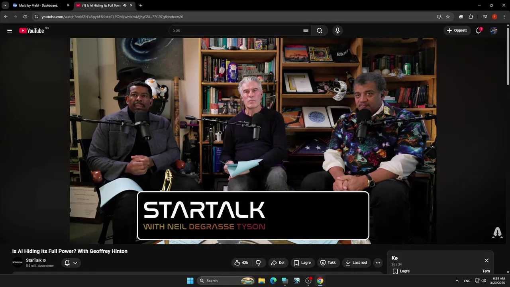Click the YouTube URL in the address bar
The image size is (510, 287).
112,17
